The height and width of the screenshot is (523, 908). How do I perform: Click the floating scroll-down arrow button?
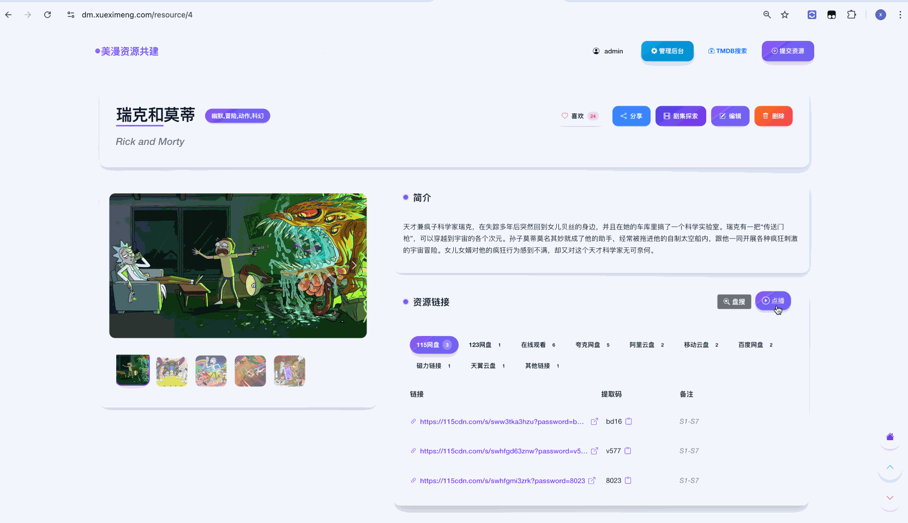coord(890,497)
